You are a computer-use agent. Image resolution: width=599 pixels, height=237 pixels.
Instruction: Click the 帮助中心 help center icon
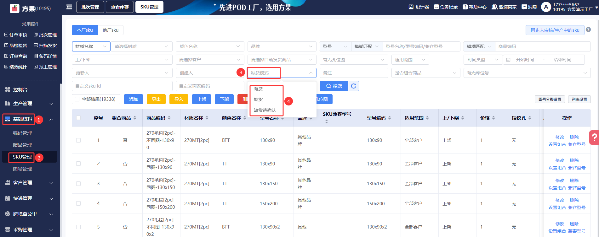[465, 7]
